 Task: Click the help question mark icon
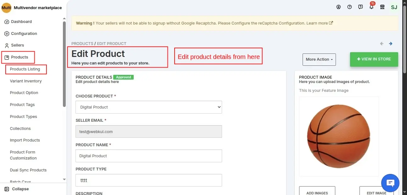pos(349,7)
